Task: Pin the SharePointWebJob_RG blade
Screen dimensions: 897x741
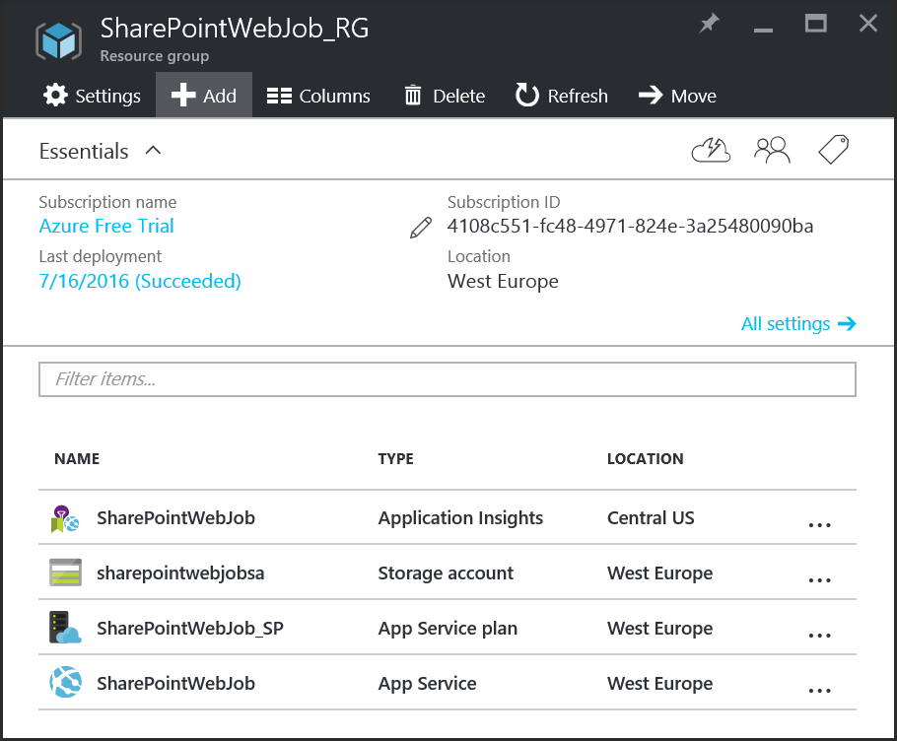Action: pyautogui.click(x=709, y=23)
